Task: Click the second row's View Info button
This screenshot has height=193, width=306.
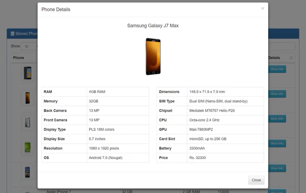Action: coord(277,94)
